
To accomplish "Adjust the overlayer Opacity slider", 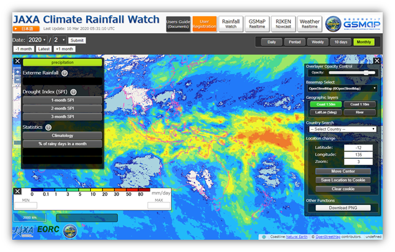I will [x=352, y=73].
